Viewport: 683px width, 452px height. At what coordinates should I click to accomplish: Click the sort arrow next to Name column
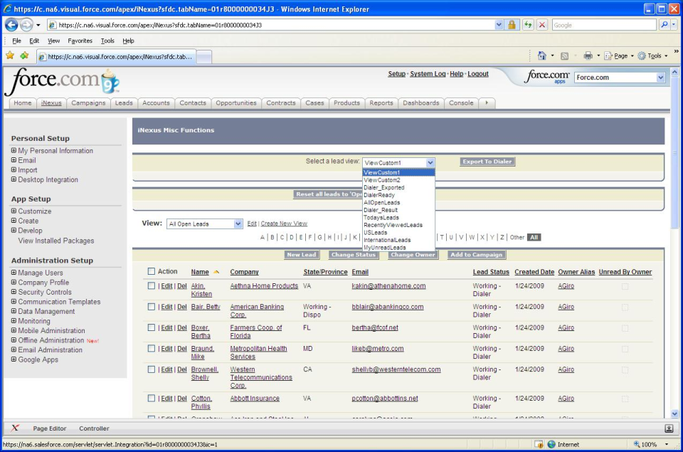[216, 272]
